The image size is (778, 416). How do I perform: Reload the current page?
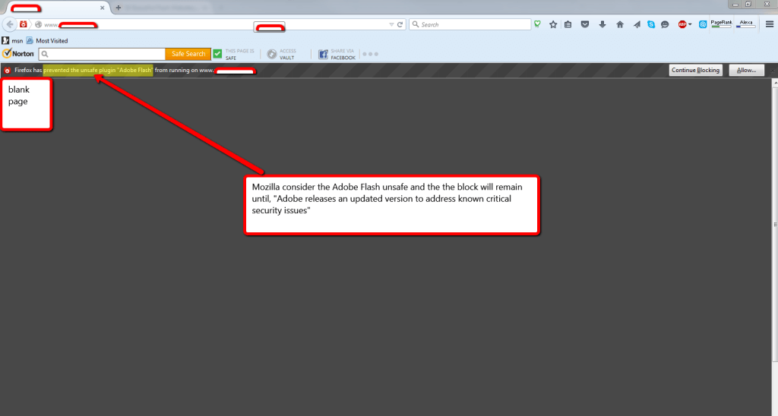pyautogui.click(x=400, y=24)
